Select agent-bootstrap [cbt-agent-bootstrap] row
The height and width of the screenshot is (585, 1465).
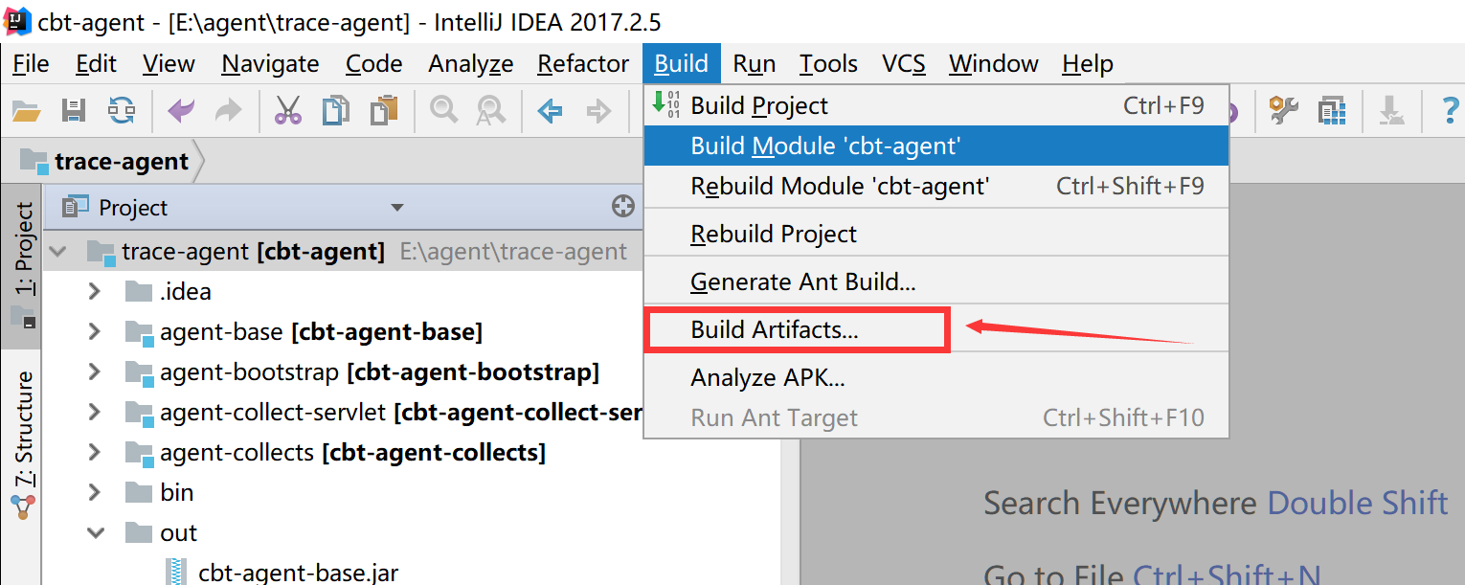pyautogui.click(x=343, y=371)
